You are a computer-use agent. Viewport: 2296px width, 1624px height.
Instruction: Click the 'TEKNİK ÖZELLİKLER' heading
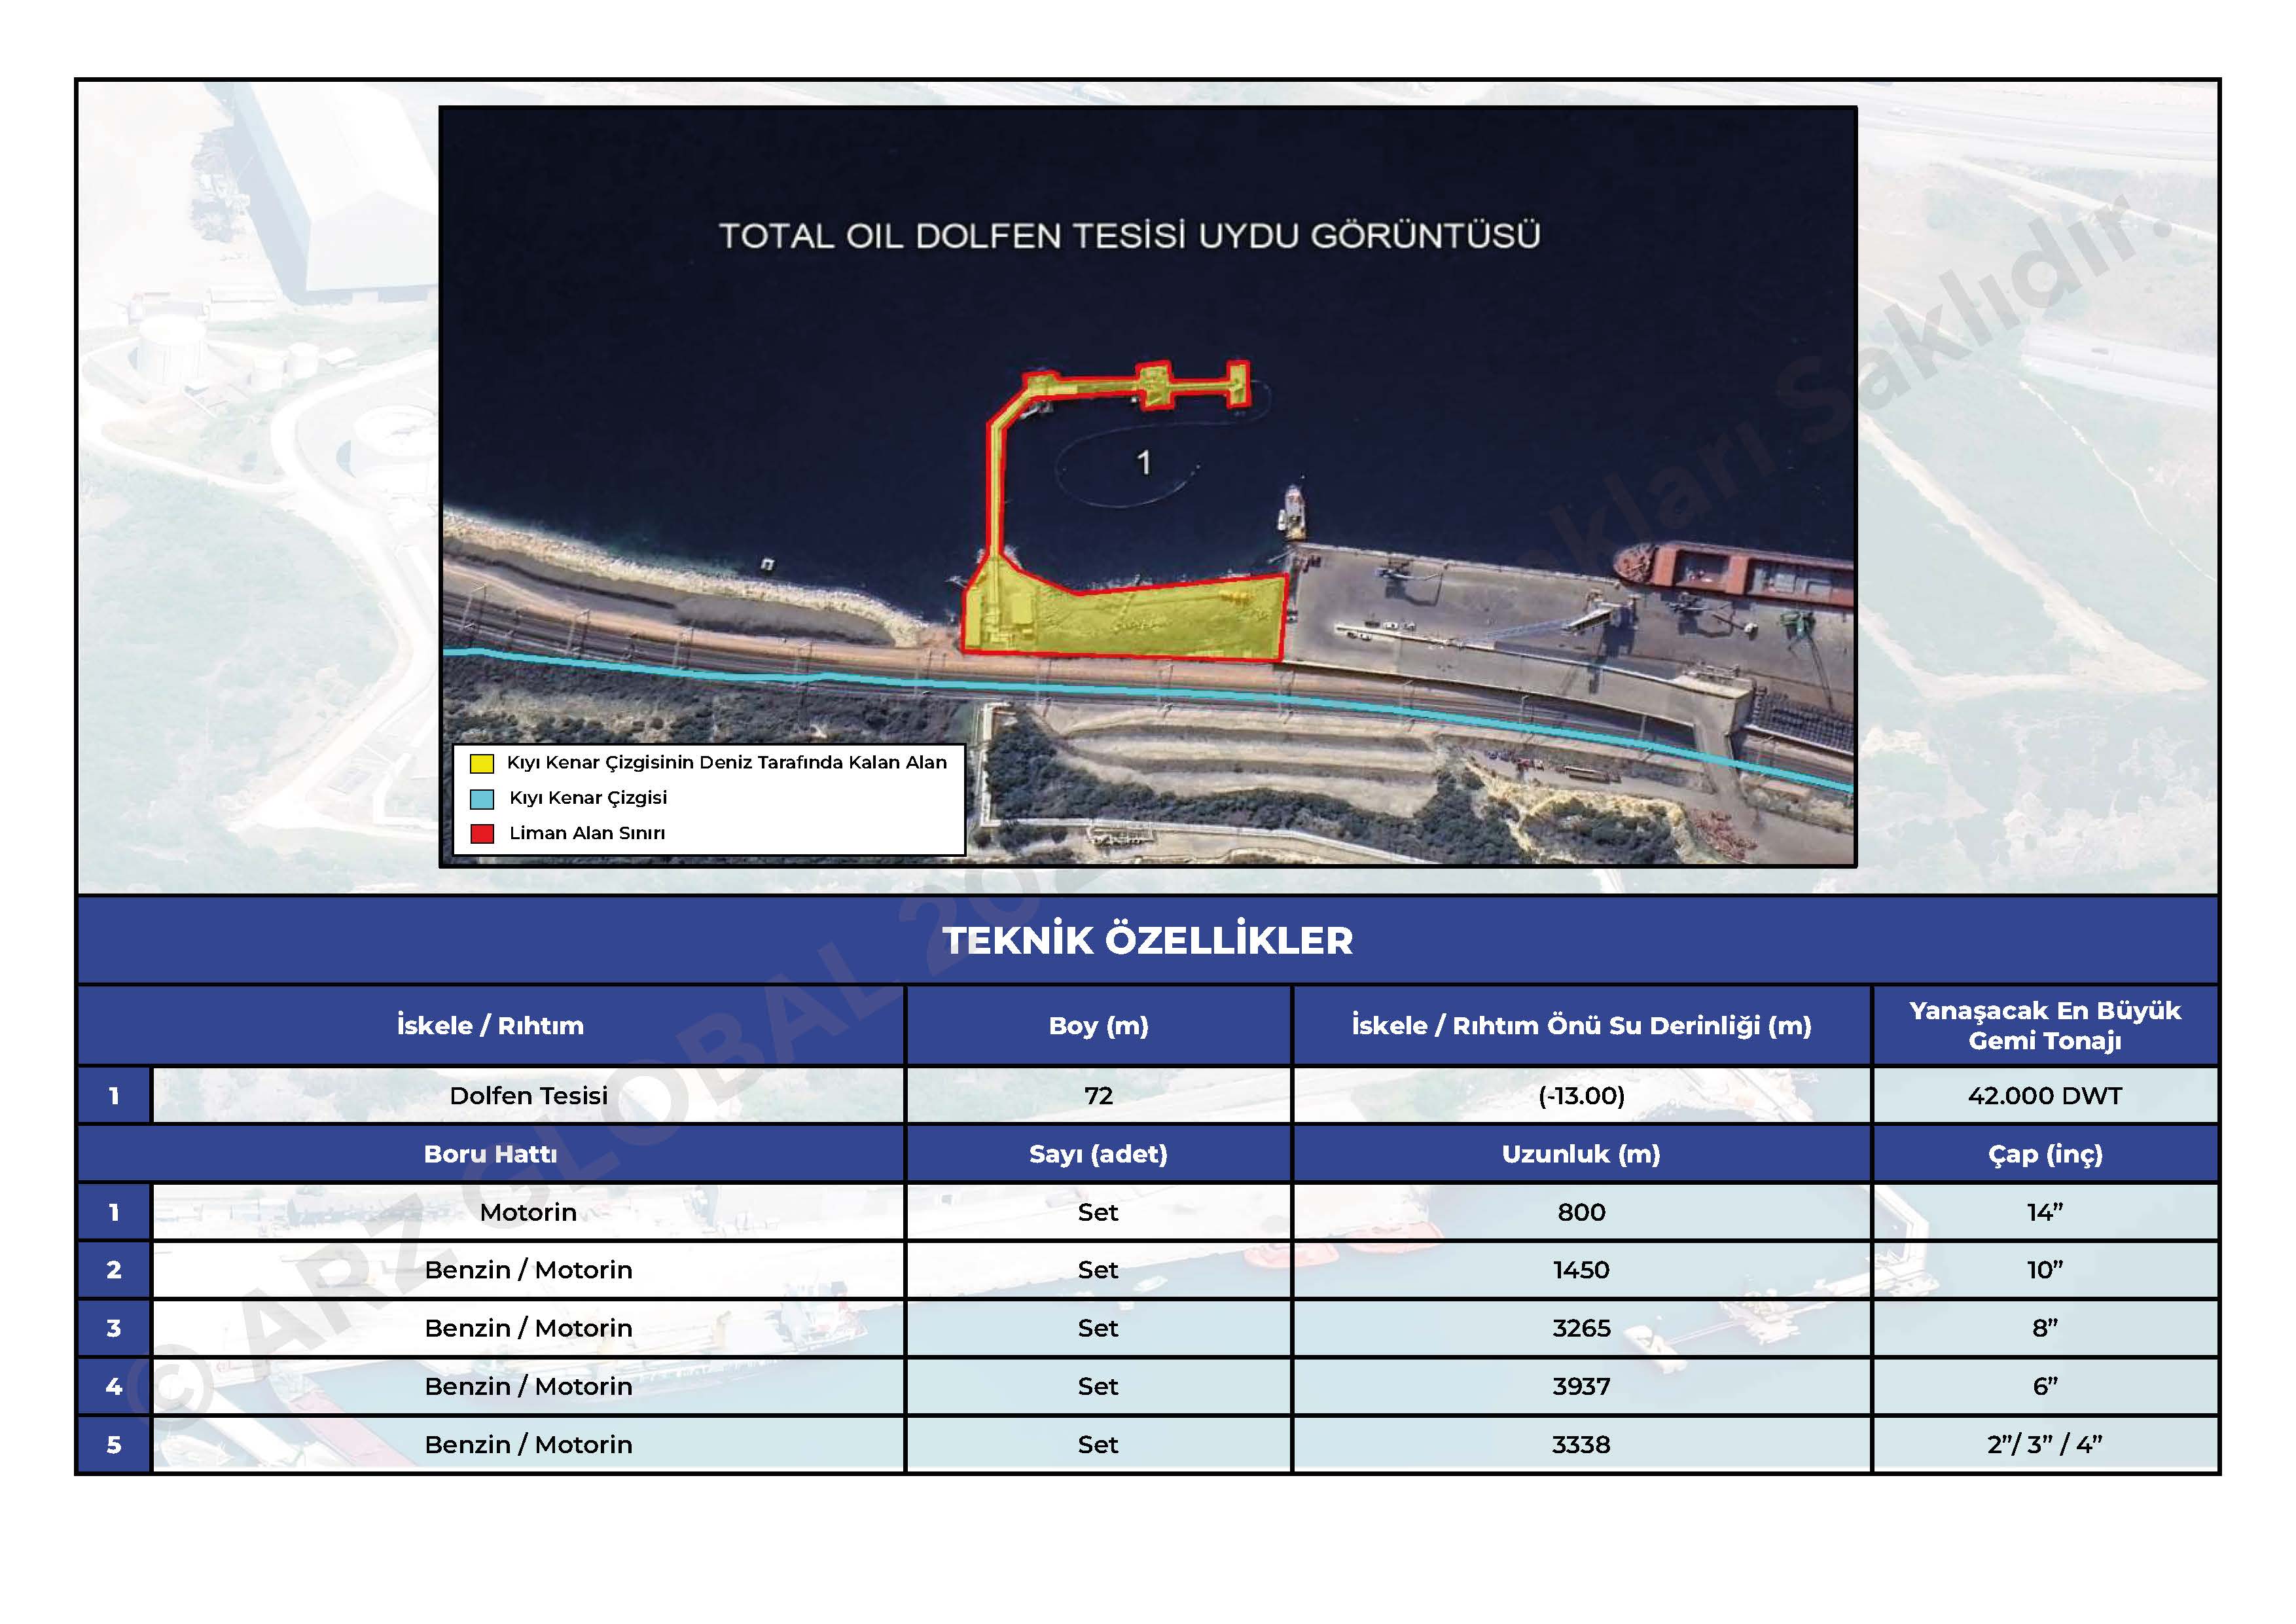click(x=1148, y=940)
